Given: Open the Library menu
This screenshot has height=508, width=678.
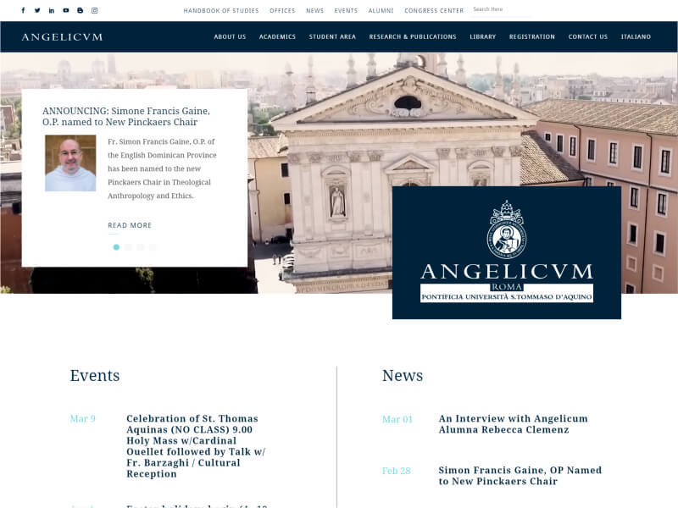Looking at the screenshot, I should point(482,36).
